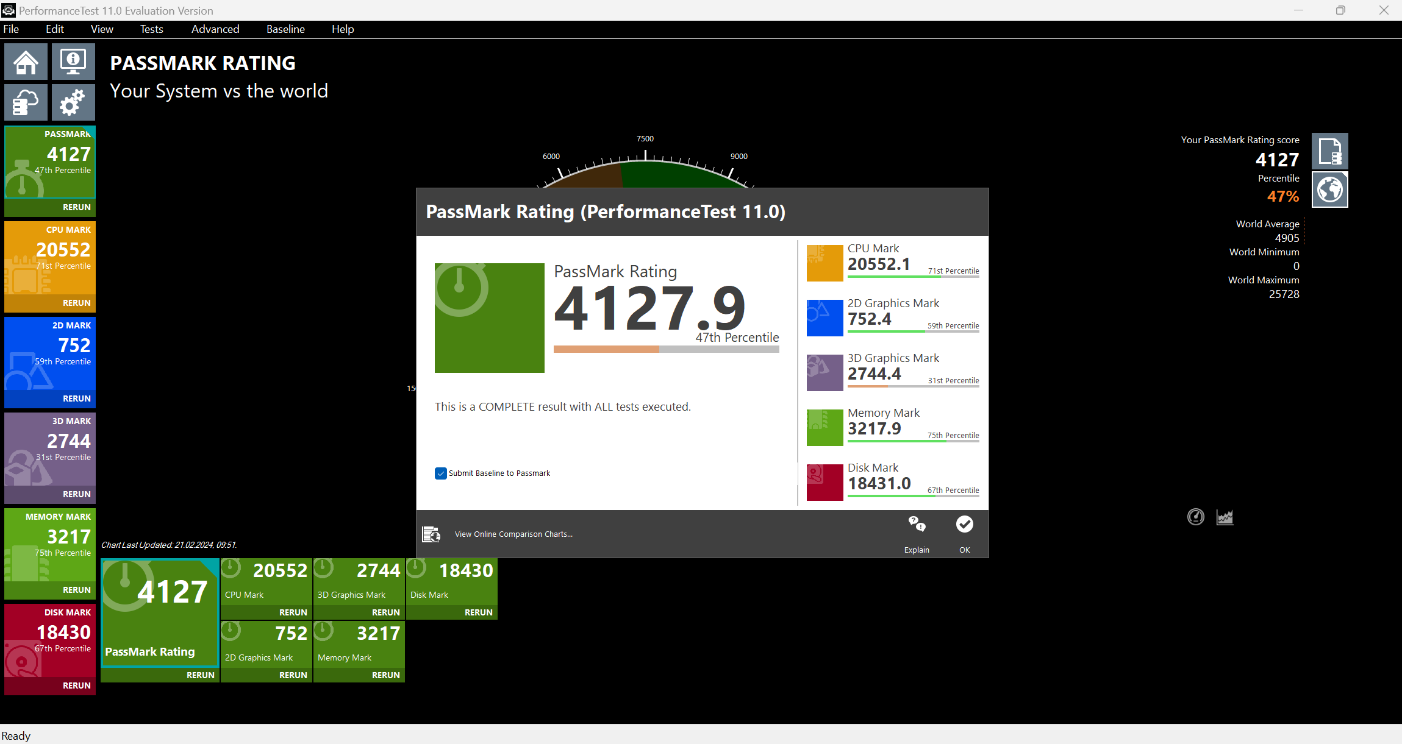Image resolution: width=1402 pixels, height=744 pixels.
Task: Click the globe world comparison icon
Action: tap(1329, 190)
